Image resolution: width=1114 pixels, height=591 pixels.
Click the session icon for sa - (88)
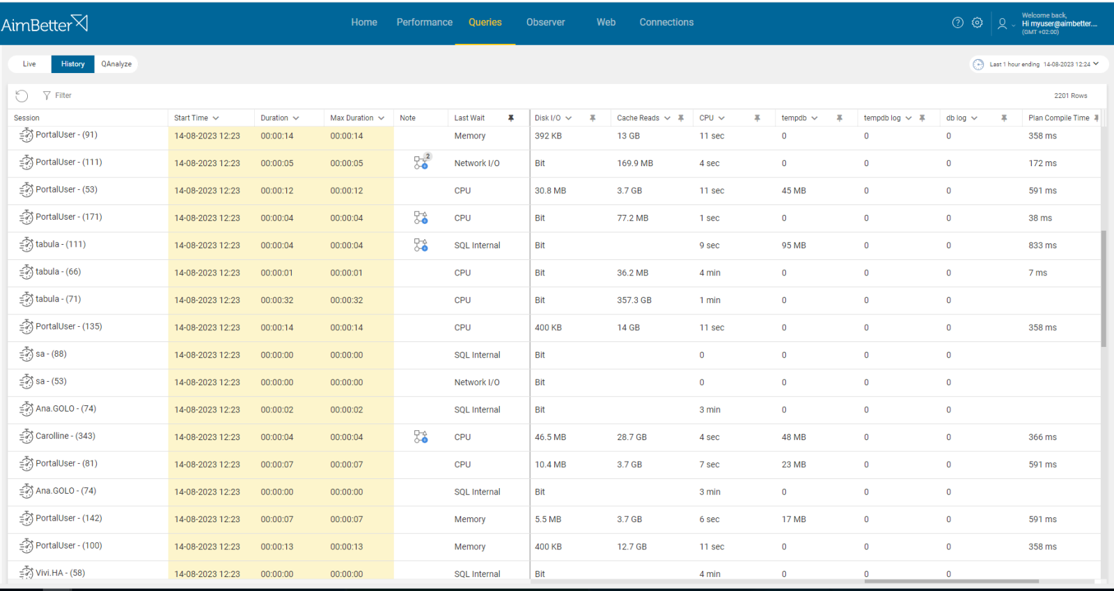[26, 355]
